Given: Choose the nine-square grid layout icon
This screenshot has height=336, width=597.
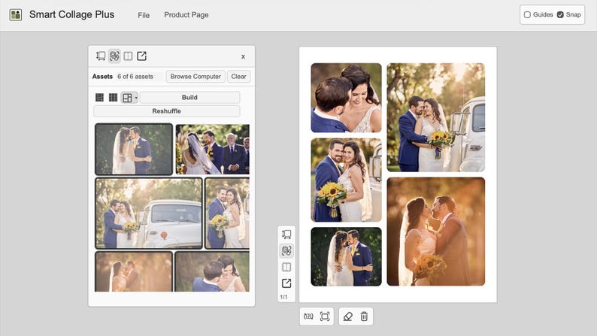Looking at the screenshot, I should 113,98.
